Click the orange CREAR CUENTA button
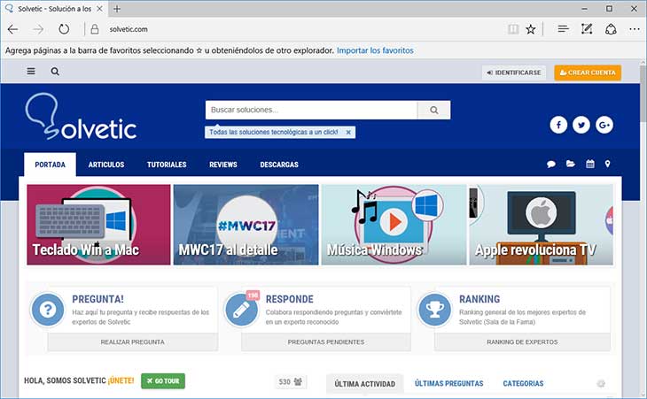 (588, 73)
